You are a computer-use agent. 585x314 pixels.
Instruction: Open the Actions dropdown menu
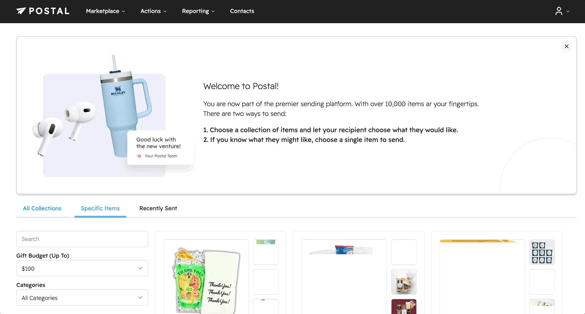[x=153, y=11]
